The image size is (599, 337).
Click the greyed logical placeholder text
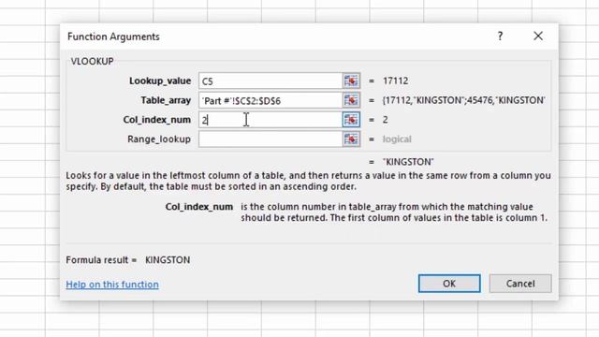[x=397, y=139]
